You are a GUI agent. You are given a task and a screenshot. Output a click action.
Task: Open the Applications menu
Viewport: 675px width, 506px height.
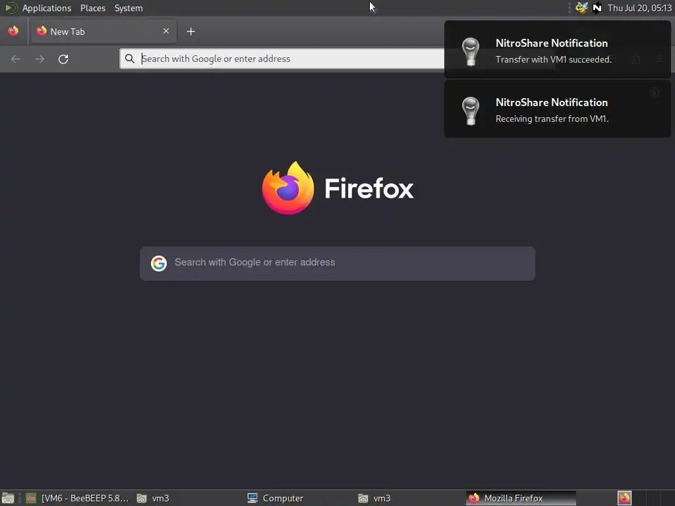pyautogui.click(x=47, y=8)
